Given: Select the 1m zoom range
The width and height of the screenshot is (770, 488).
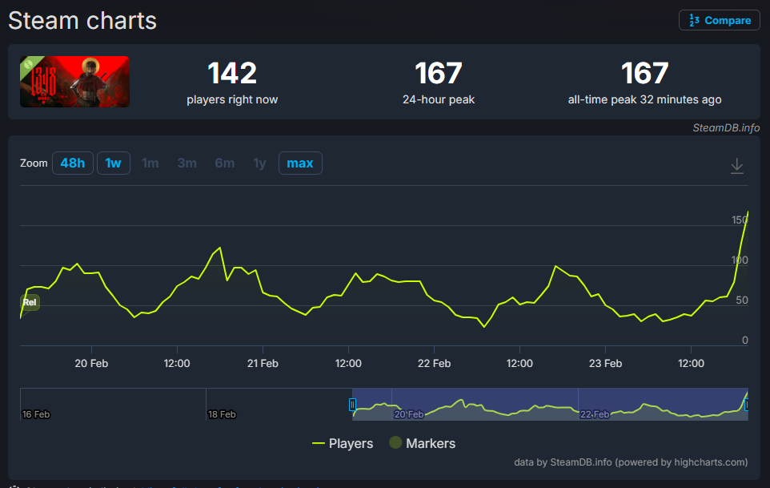Looking at the screenshot, I should (x=150, y=163).
